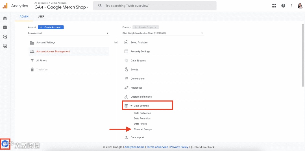
Task: Click the Setup Assistant checkbox icon
Action: [126, 42]
